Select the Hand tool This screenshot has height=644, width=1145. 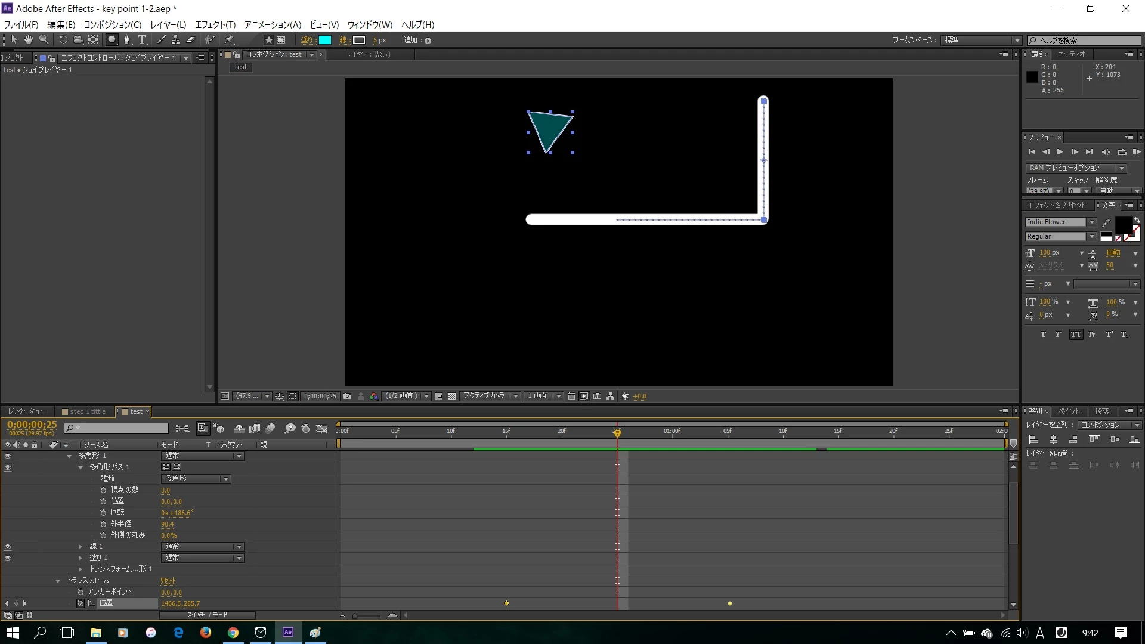pos(28,40)
